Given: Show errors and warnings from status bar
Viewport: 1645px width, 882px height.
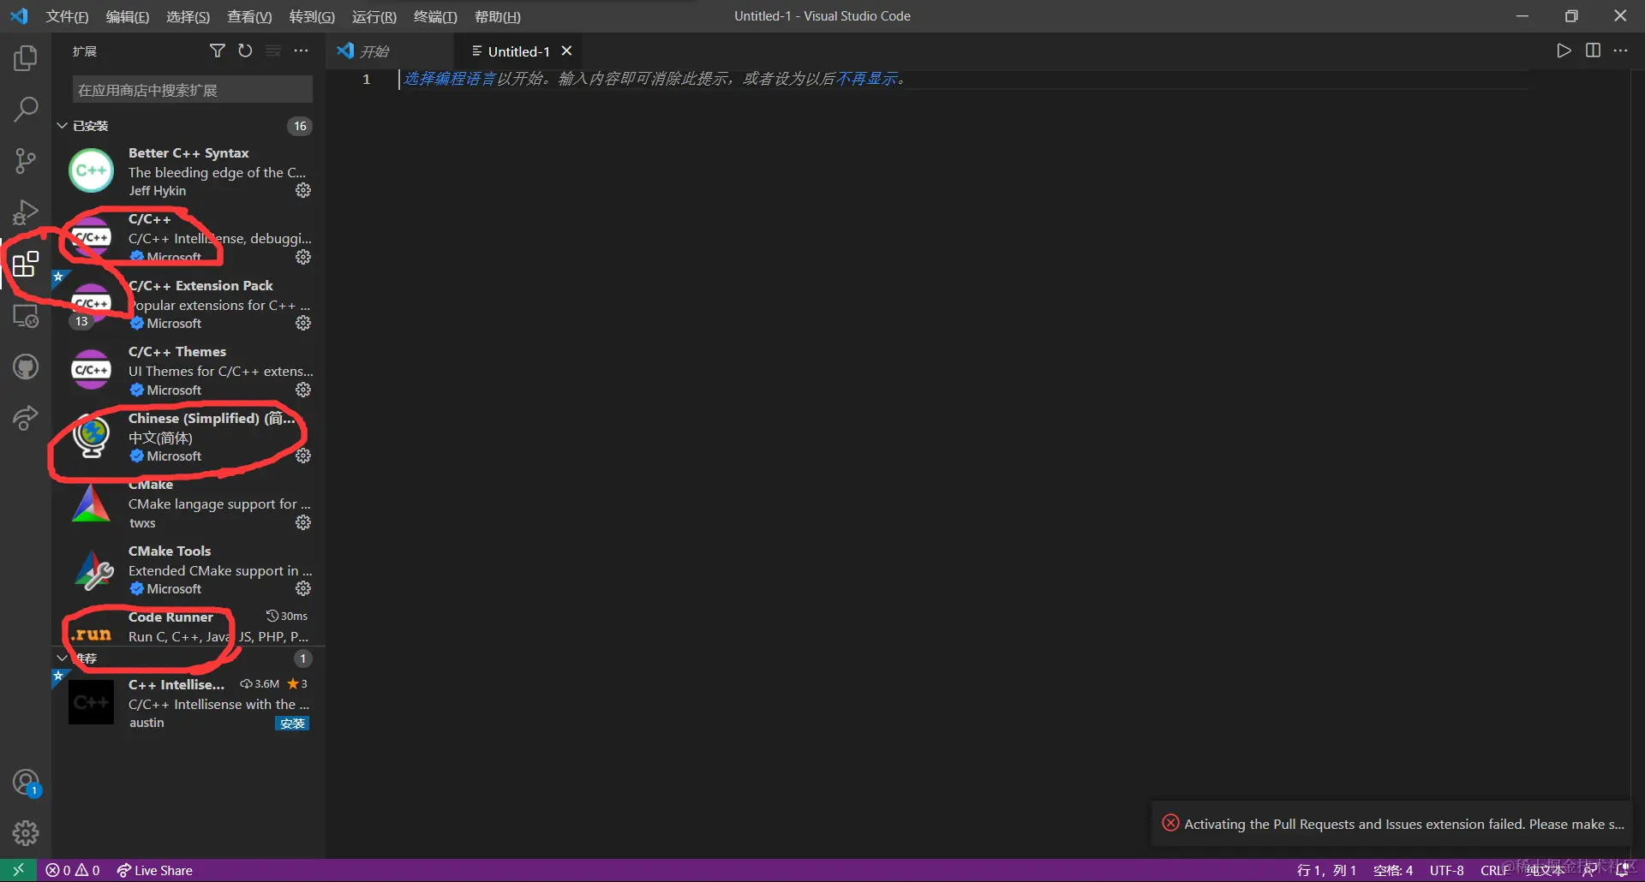Looking at the screenshot, I should point(73,870).
